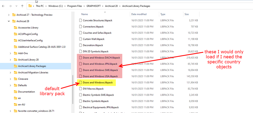253x113 pixels.
Task: Click the Archicad 28 folder icon
Action: (14, 21)
